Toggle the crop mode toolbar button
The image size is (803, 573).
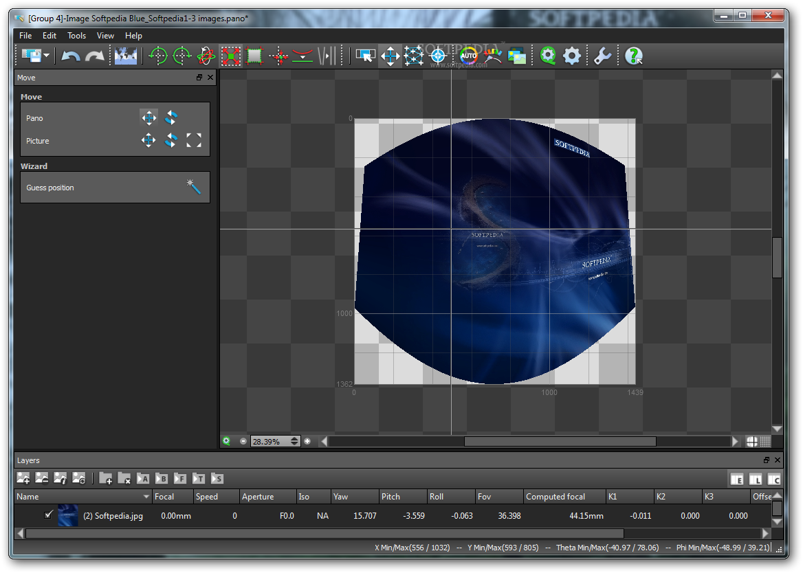tap(254, 56)
